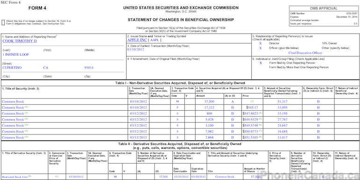The width and height of the screenshot is (360, 180).
Task: Select the hours per response value 0.5
Action: 356,24
